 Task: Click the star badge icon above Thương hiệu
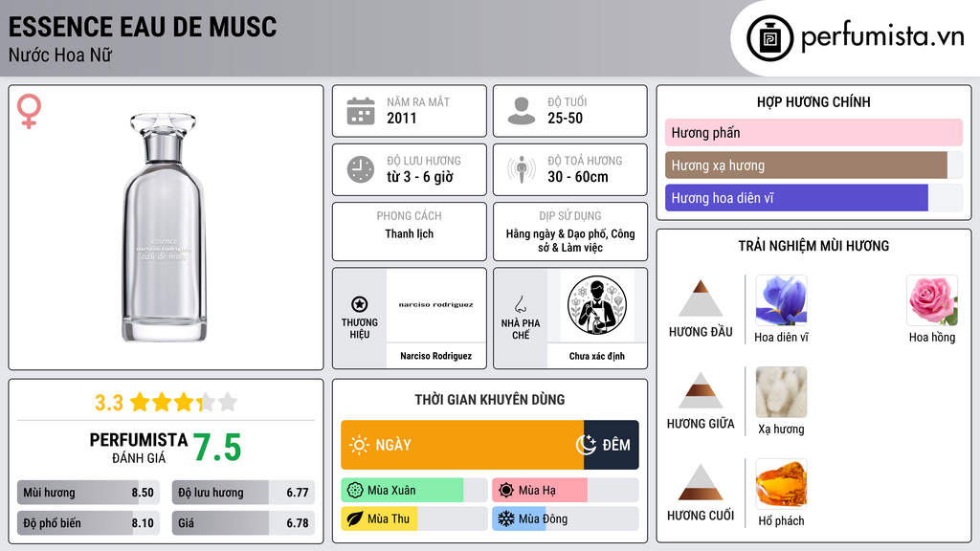[x=360, y=304]
